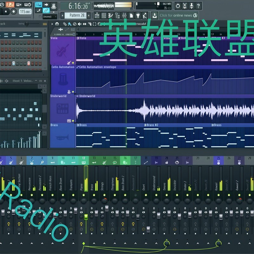Image resolution: width=254 pixels, height=254 pixels.
Task: Select the delete tool (circle with slash)
Action: tap(75, 24)
